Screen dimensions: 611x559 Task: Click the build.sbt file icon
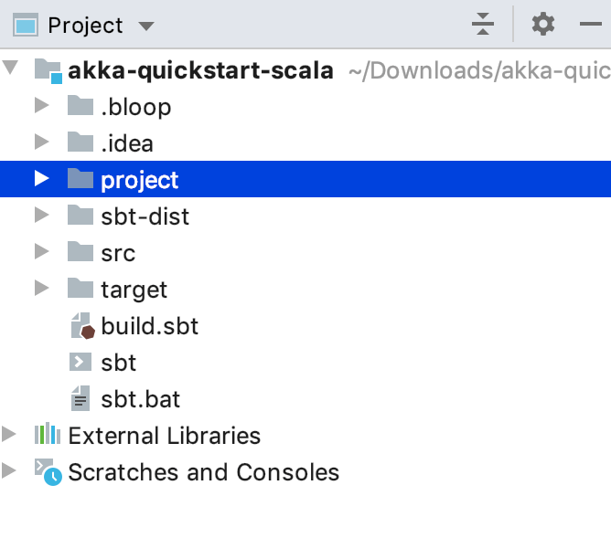coord(82,326)
